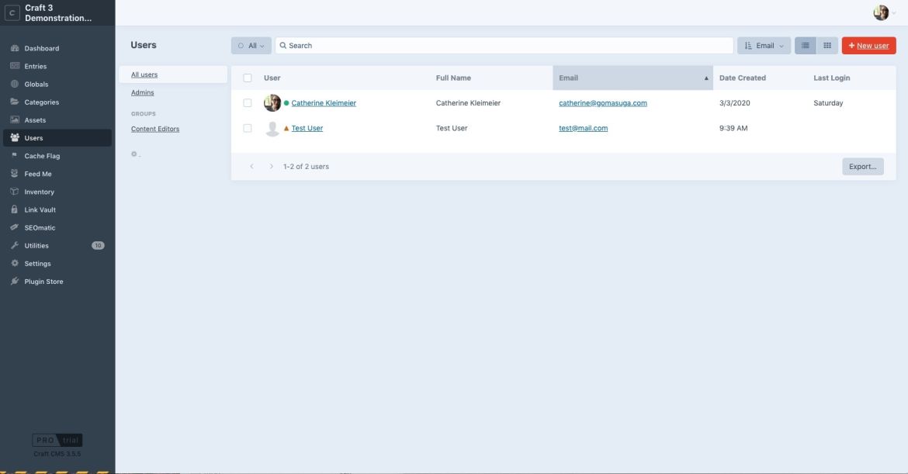908x474 pixels.
Task: Select the Content Editors group
Action: coord(154,128)
